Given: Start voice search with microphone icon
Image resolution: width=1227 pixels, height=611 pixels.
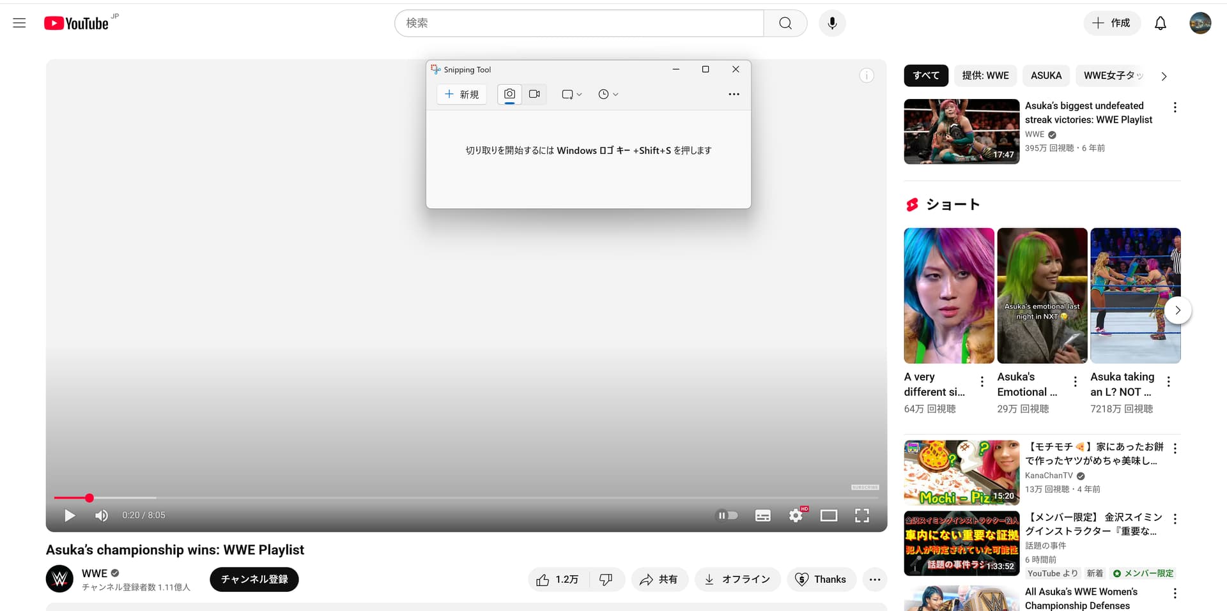Looking at the screenshot, I should (x=832, y=23).
